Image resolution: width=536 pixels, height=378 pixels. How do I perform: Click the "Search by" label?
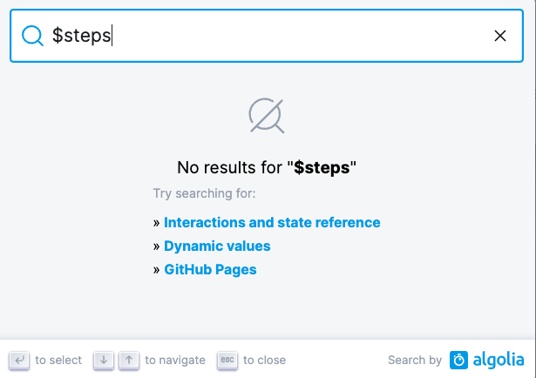click(415, 360)
